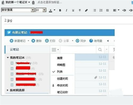133x105 pixels.
Task: Click the 有道云笔记 logo icon
Action: click(x=9, y=32)
